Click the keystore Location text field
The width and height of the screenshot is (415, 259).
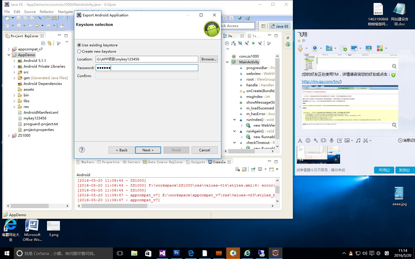147,59
